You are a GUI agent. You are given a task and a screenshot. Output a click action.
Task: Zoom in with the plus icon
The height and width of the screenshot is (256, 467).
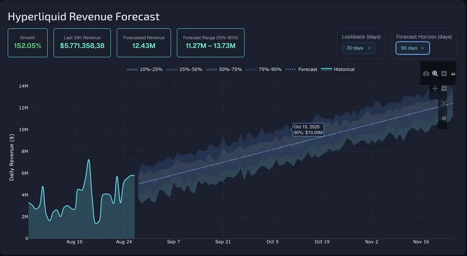(444, 74)
